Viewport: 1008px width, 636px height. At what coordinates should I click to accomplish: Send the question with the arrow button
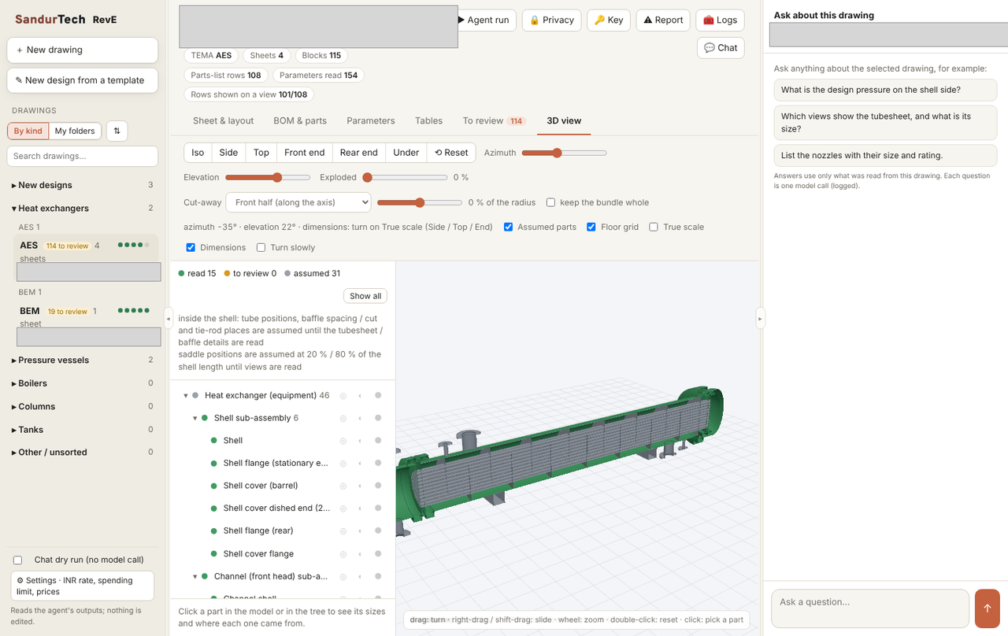pyautogui.click(x=987, y=608)
